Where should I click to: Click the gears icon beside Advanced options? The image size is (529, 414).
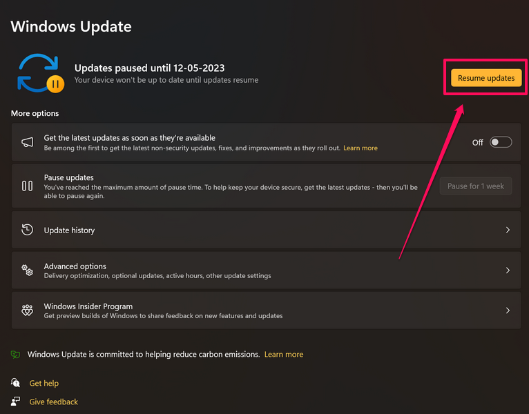coord(28,270)
